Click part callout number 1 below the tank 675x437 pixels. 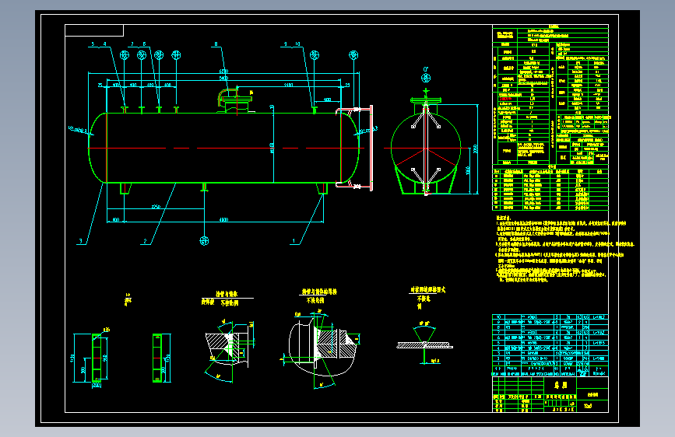click(294, 241)
